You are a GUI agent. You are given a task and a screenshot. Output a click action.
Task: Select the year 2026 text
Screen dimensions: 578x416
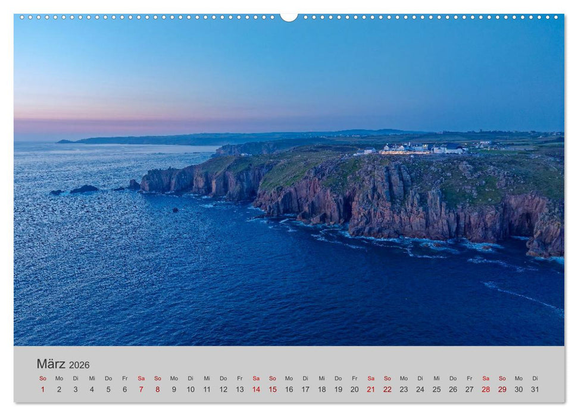coord(82,364)
